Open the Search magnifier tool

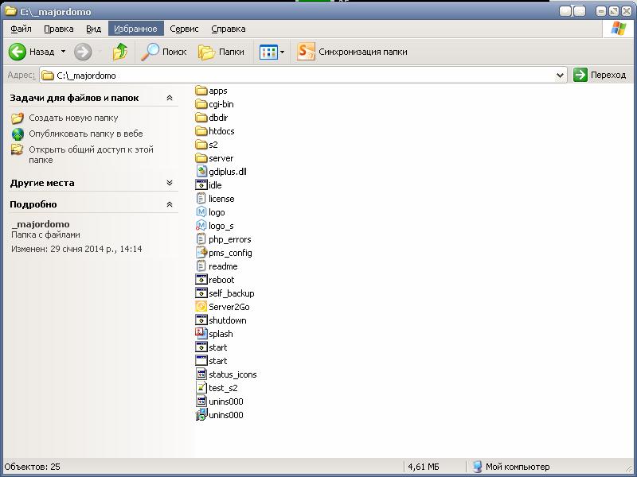163,52
